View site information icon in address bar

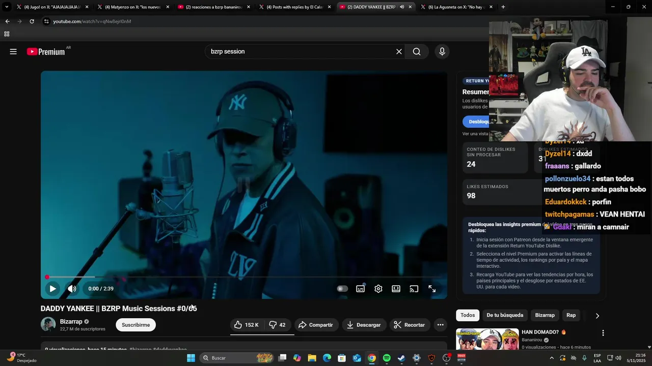click(x=46, y=21)
